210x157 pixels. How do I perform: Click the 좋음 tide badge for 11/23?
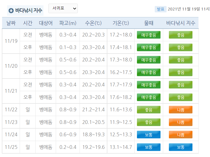coord(149,122)
